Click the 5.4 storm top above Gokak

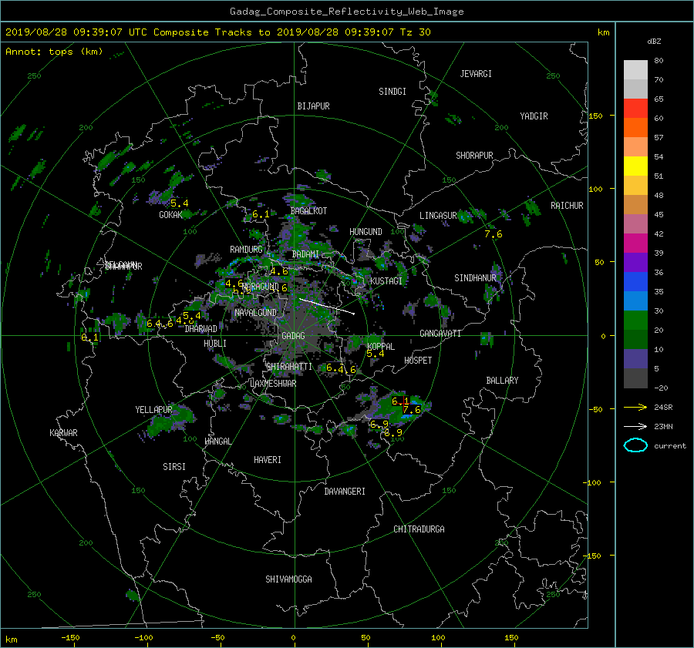point(179,203)
